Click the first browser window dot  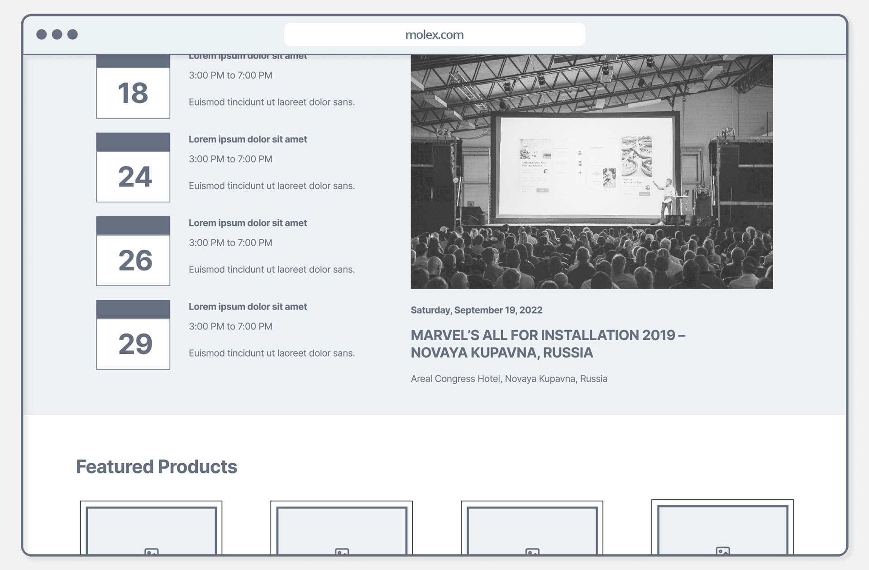coord(41,34)
